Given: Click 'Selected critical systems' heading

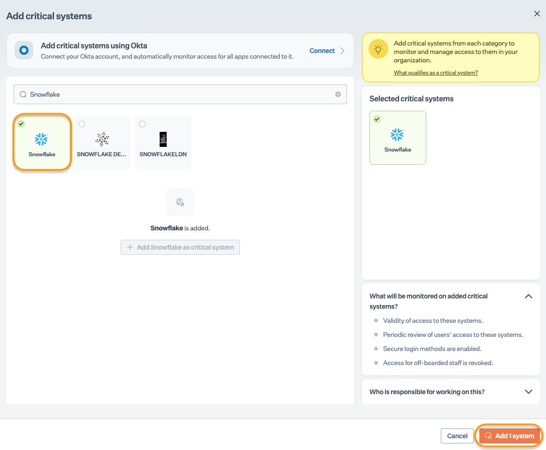Looking at the screenshot, I should point(411,99).
